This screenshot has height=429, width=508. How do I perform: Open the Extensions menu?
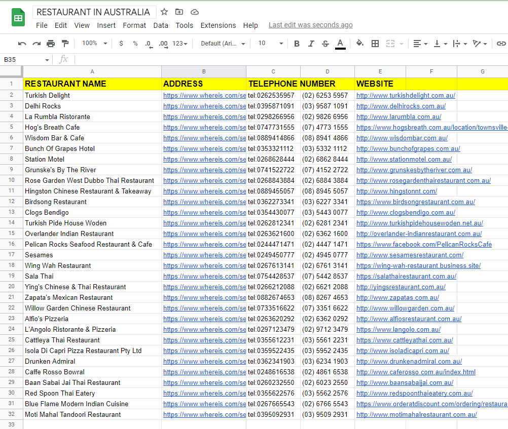pos(218,25)
